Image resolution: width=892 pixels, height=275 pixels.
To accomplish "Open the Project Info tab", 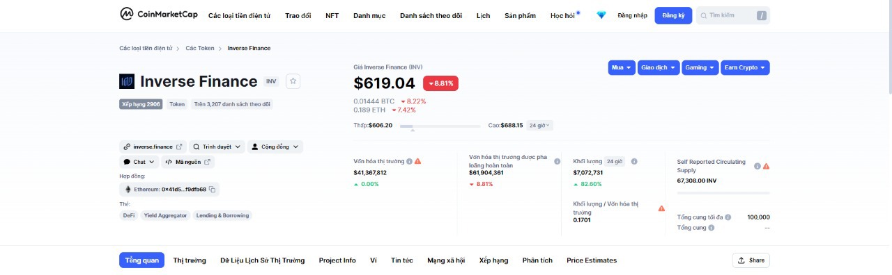I will tap(337, 260).
